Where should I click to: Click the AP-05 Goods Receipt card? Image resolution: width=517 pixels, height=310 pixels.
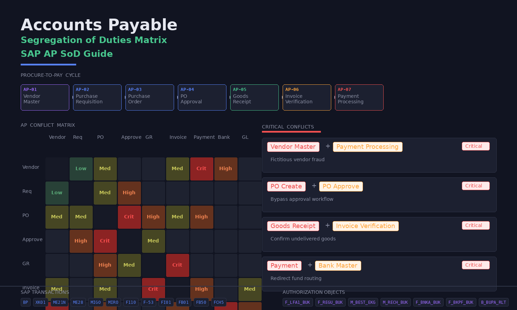(254, 97)
